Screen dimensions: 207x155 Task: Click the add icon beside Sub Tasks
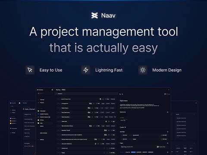pos(168,132)
